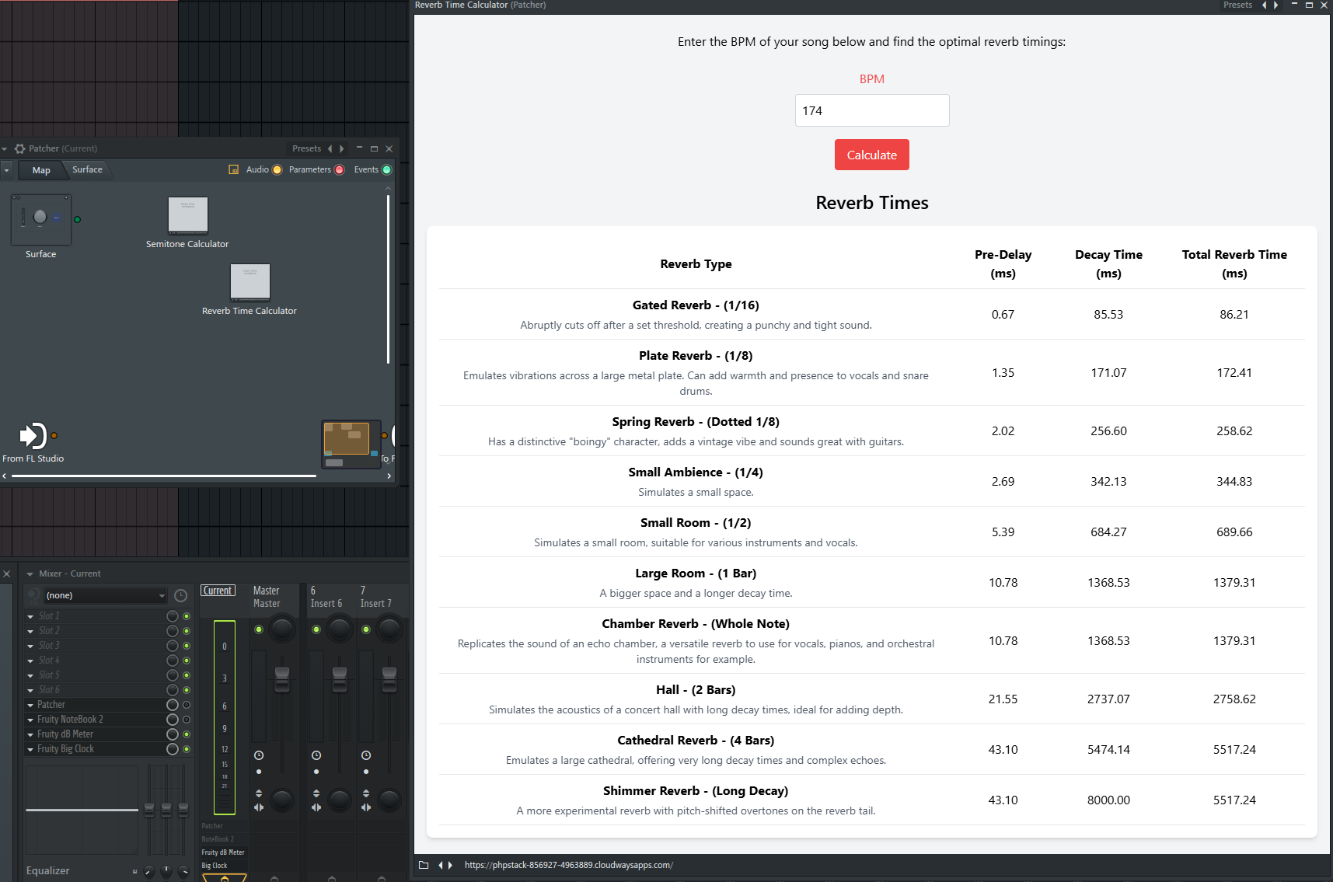Toggle the Events connections indicator
The height and width of the screenshot is (882, 1333).
click(387, 169)
